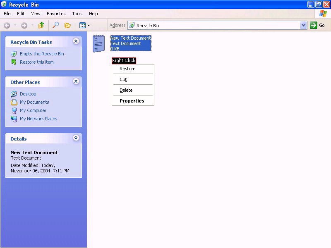Click the My Documents folder icon

[14, 102]
